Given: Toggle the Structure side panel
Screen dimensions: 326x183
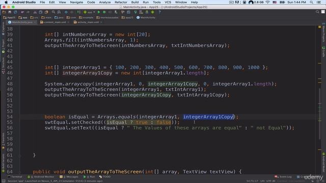Looking at the screenshot, I should point(3,66).
